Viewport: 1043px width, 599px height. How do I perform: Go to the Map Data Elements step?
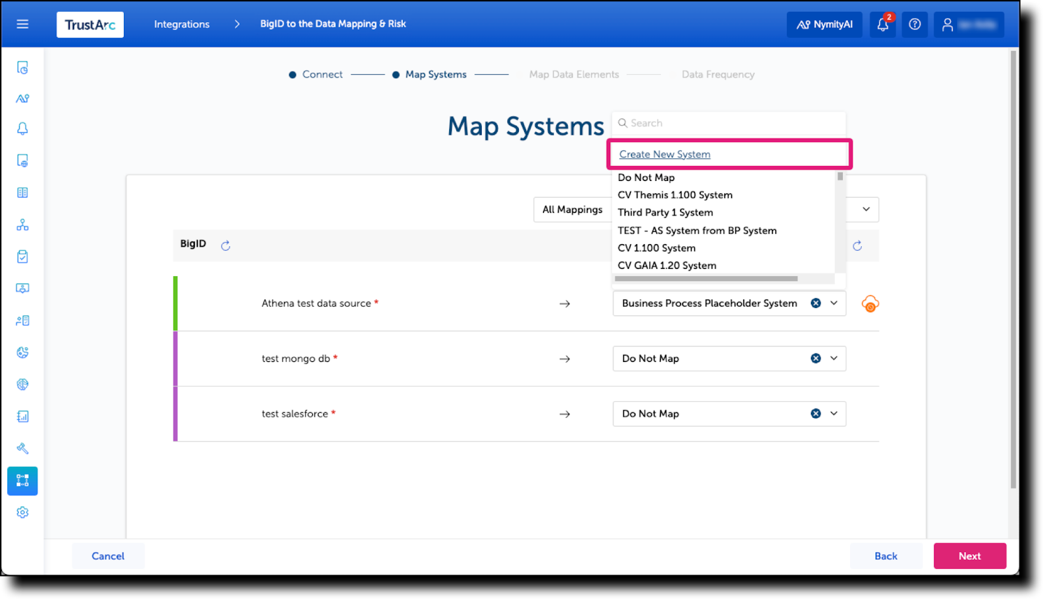(574, 74)
